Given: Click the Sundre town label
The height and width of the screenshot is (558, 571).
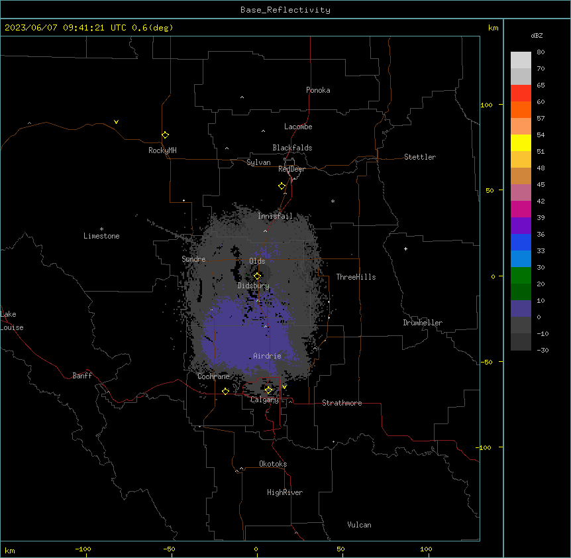Looking at the screenshot, I should pos(193,259).
